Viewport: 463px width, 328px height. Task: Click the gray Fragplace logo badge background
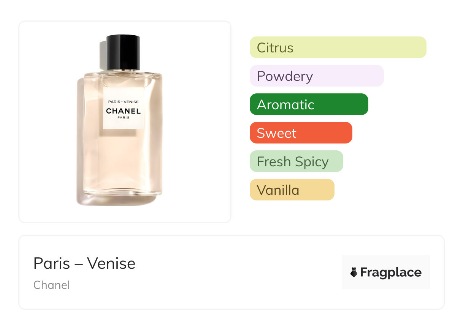pos(386,262)
